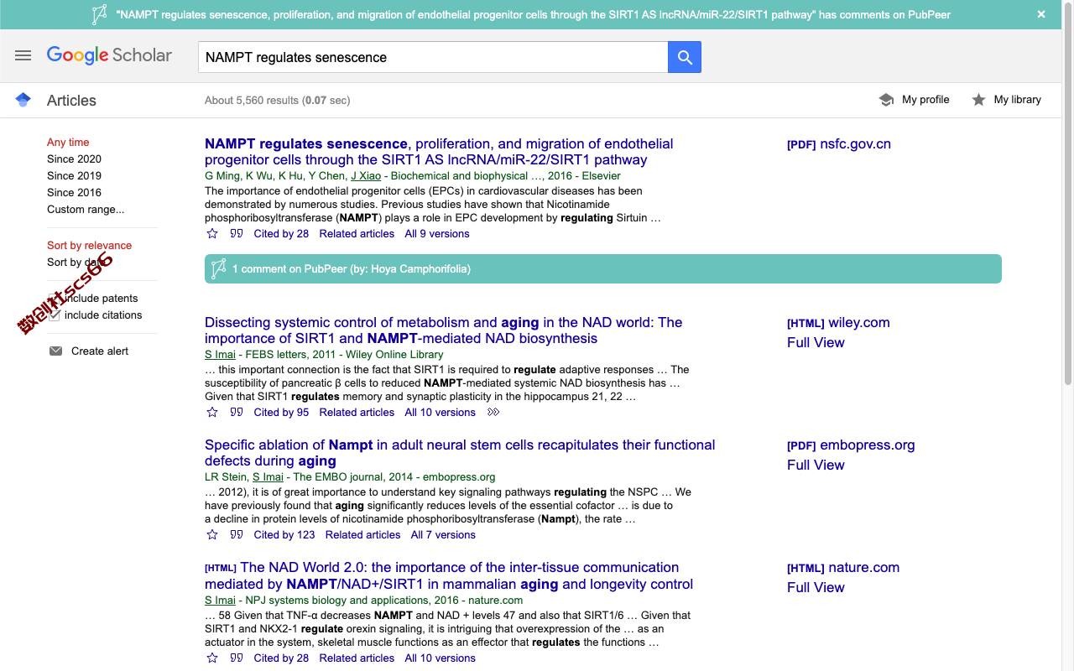Filter results Since 2020
1074x671 pixels.
(x=74, y=159)
